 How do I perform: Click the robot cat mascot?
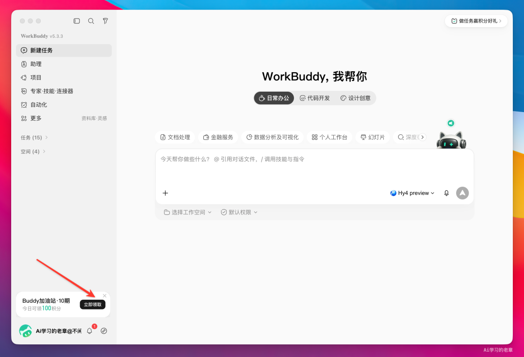click(451, 140)
